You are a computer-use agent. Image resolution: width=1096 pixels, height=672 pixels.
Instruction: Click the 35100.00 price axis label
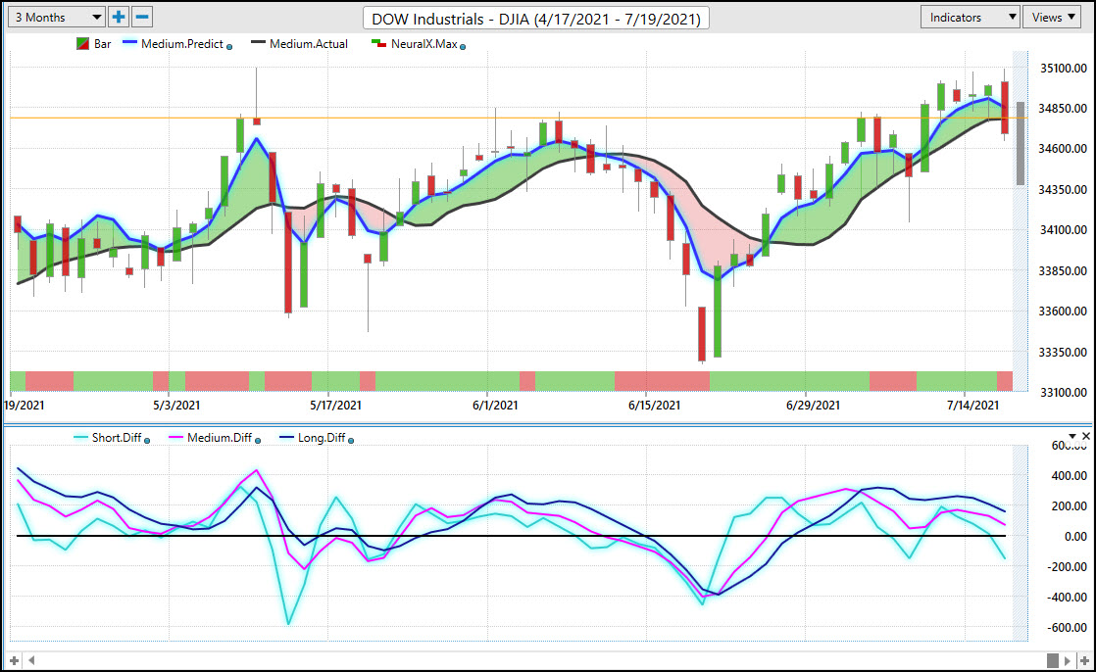click(1063, 69)
